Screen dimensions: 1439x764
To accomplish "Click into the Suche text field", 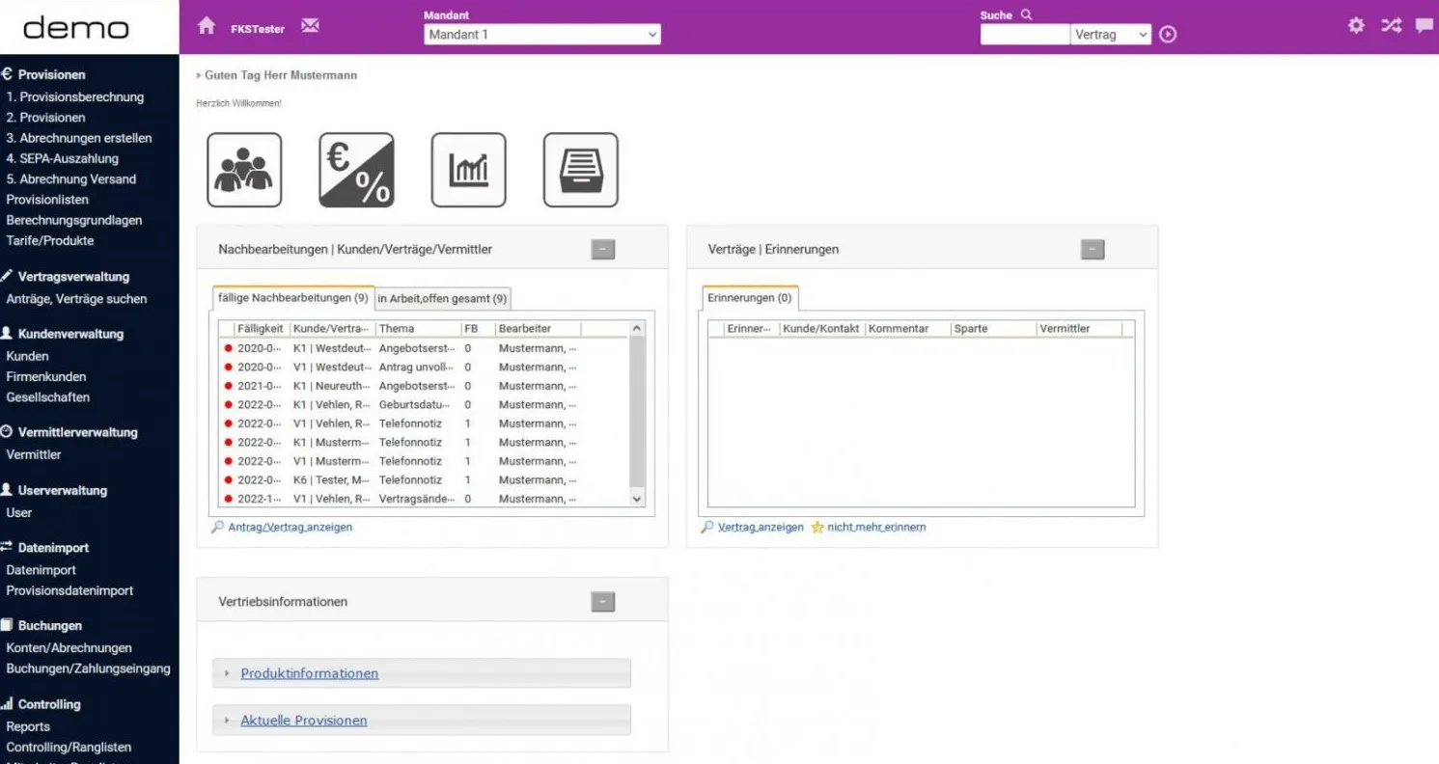I will (x=1024, y=35).
